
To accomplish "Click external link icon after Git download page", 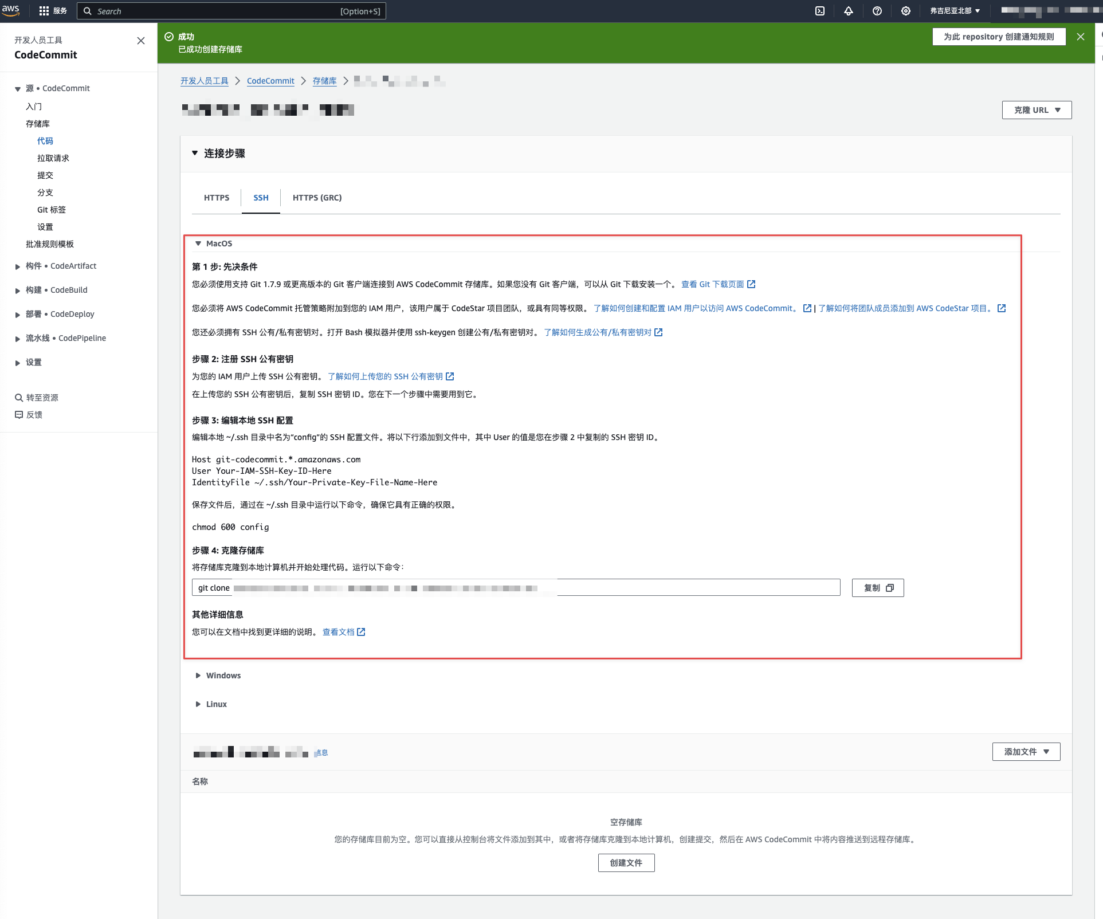I will coord(751,284).
